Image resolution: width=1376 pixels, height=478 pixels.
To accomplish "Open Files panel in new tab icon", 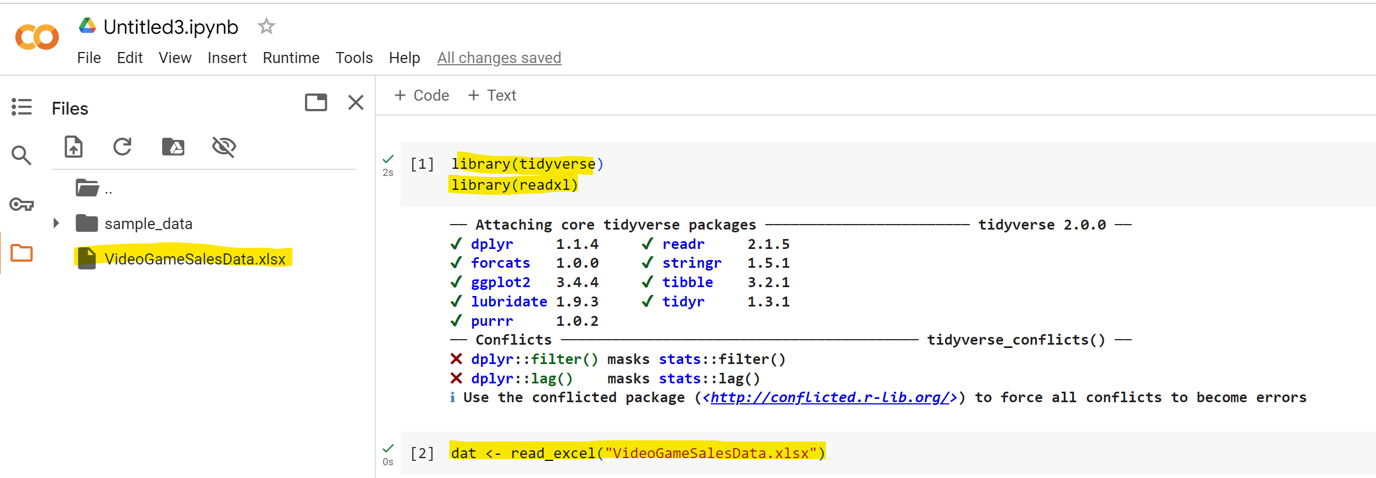I will 316,102.
